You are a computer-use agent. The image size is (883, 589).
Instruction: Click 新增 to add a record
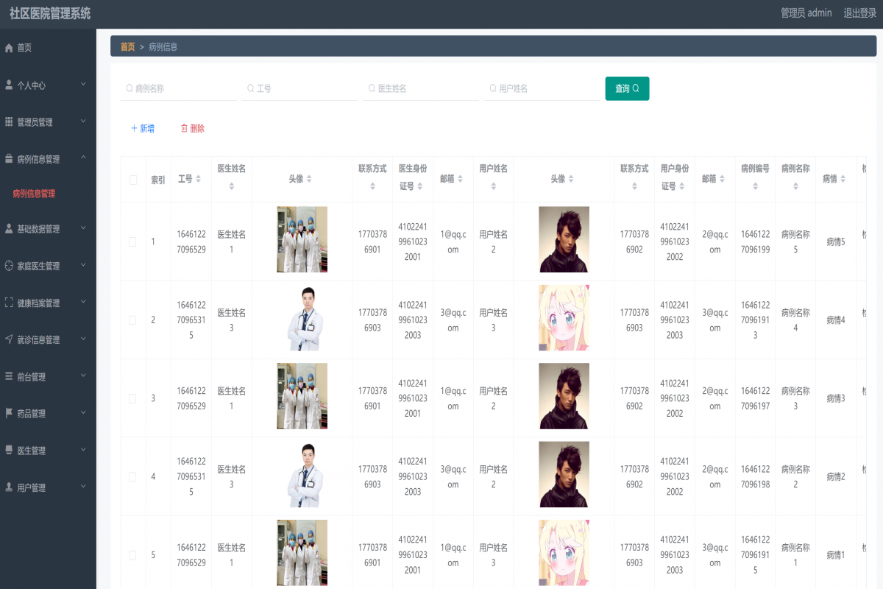[x=143, y=127]
